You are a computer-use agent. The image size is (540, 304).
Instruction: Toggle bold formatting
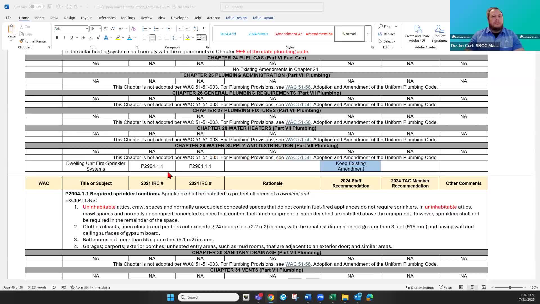(57, 37)
